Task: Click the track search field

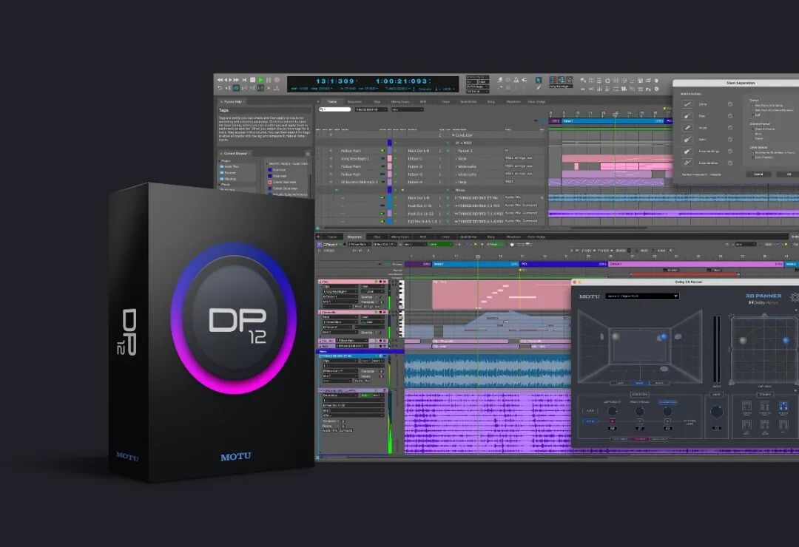Action: point(335,109)
